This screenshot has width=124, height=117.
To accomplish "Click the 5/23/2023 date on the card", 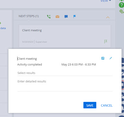I will click(28, 42).
